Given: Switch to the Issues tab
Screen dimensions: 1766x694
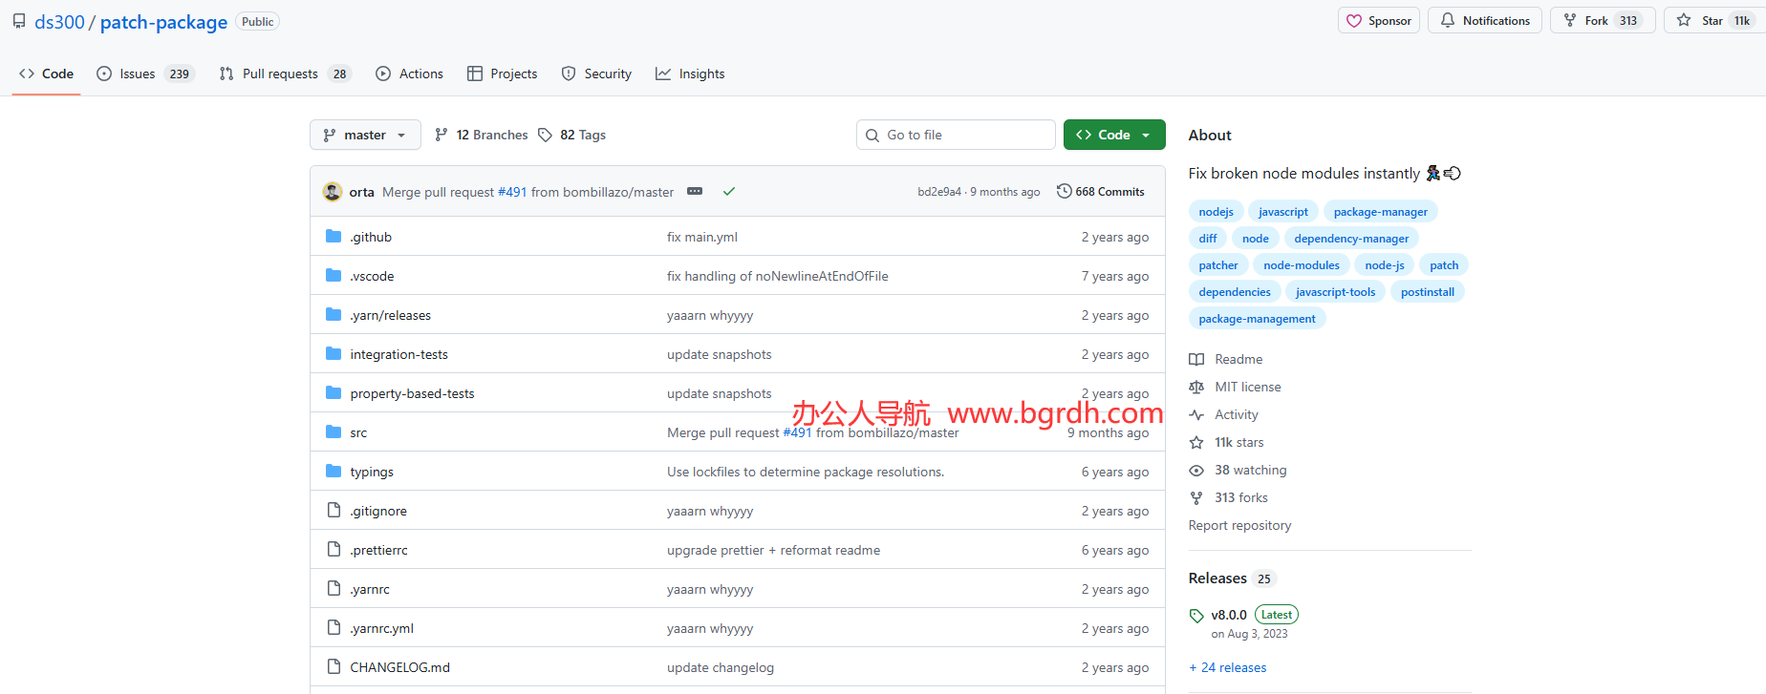Looking at the screenshot, I should (145, 74).
